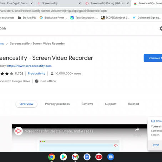Close the Screencastify Pricing tab

pyautogui.click(x=128, y=4)
